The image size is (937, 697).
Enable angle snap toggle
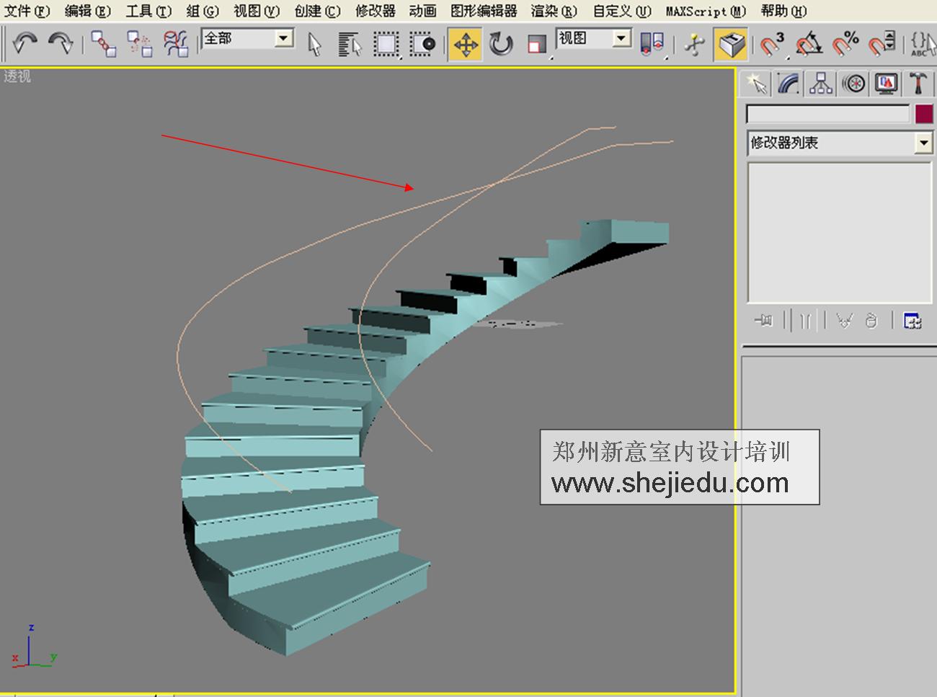click(x=807, y=44)
